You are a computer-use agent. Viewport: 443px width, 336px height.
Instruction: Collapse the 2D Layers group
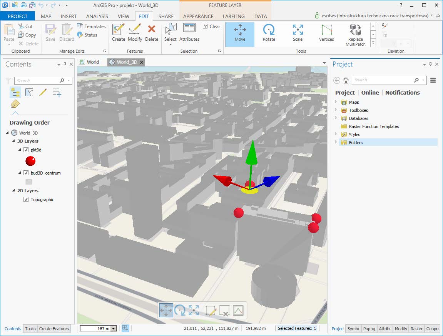click(x=13, y=190)
